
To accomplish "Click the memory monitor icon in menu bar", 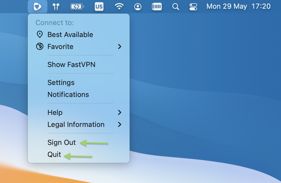I will tap(157, 7).
